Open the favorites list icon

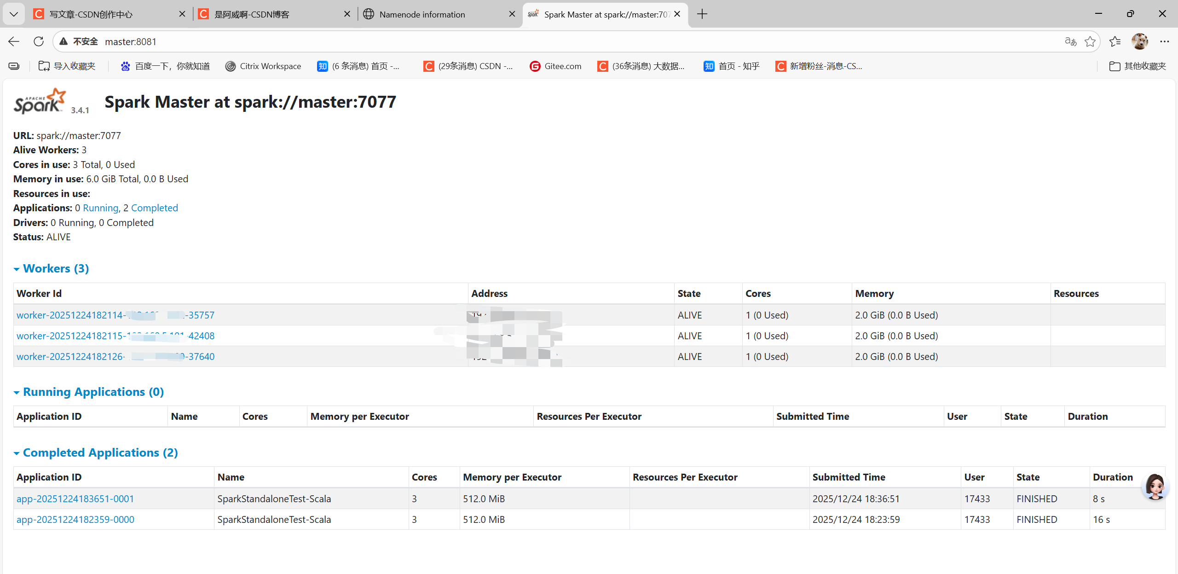click(x=1114, y=41)
